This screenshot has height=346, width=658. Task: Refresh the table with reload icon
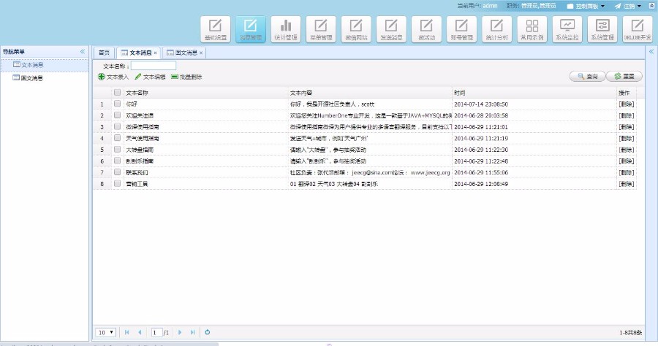click(x=208, y=332)
